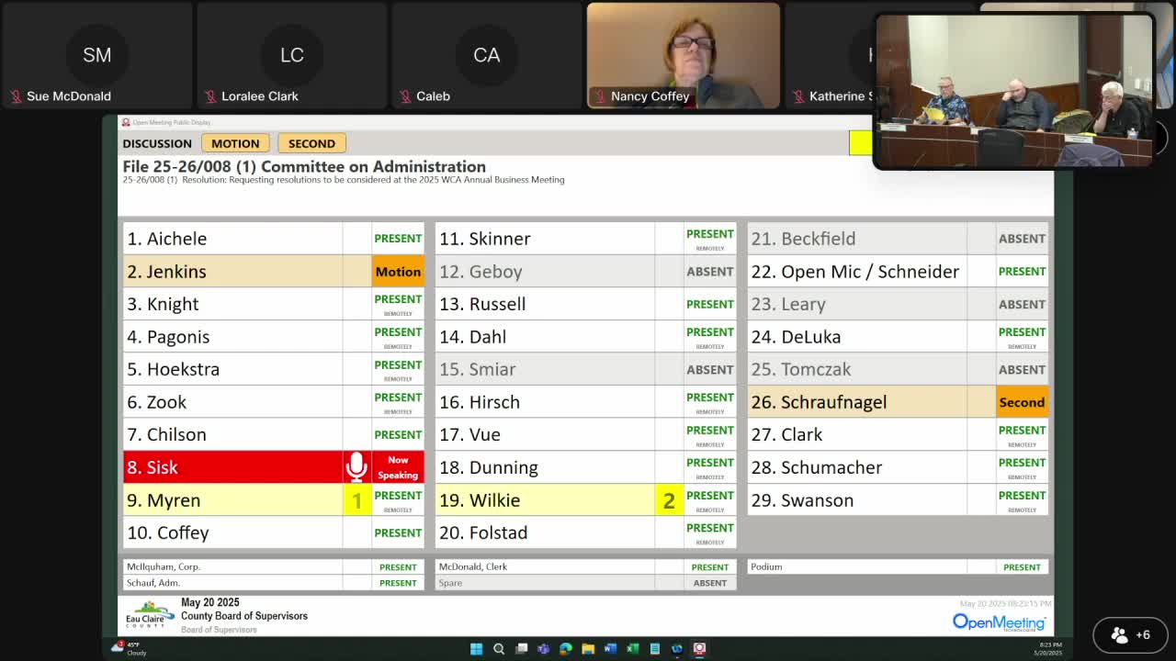Image resolution: width=1176 pixels, height=661 pixels.
Task: Click the File 25-26/008 title heading
Action: pos(304,166)
